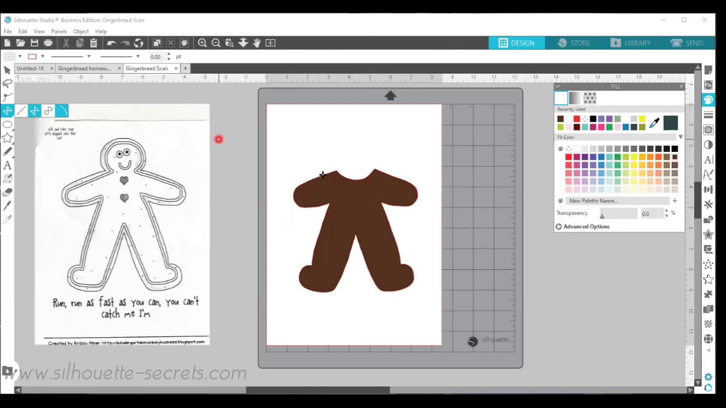
Task: Open the Fill panel palette icon
Action: (708, 100)
